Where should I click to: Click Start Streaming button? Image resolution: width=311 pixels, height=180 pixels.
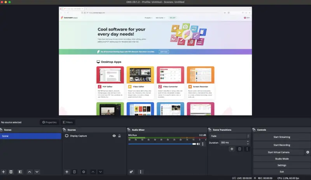pos(281,137)
